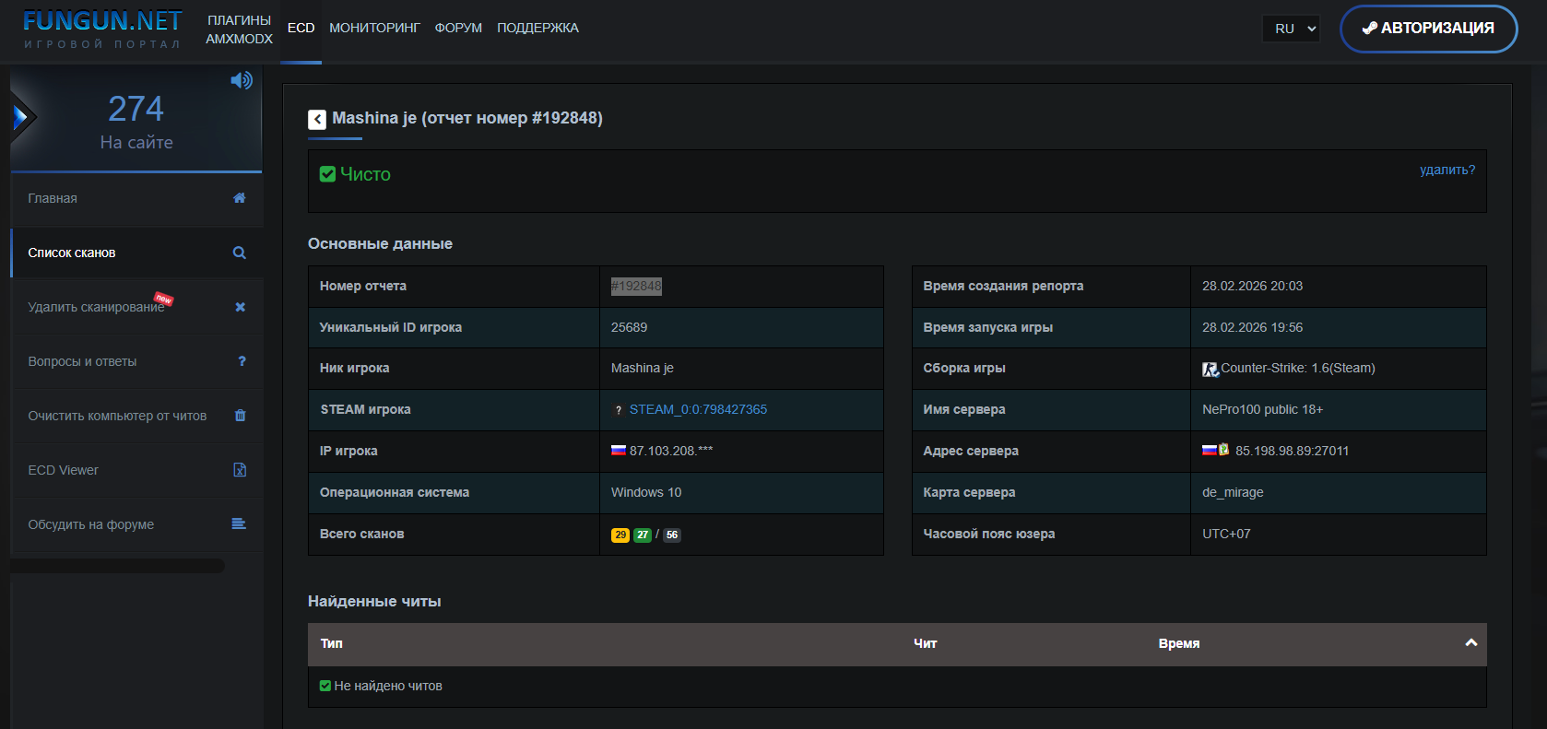This screenshot has width=1547, height=729.
Task: Click the yellow 29 scans badge
Action: (620, 535)
